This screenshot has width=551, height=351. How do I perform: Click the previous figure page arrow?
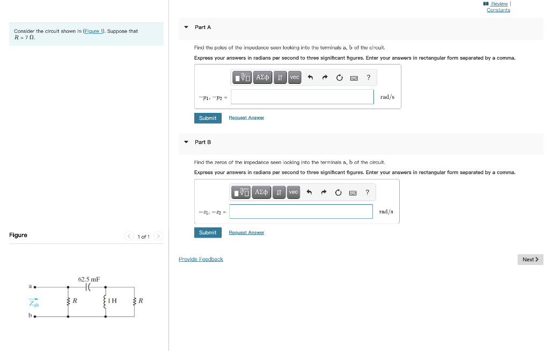point(129,236)
